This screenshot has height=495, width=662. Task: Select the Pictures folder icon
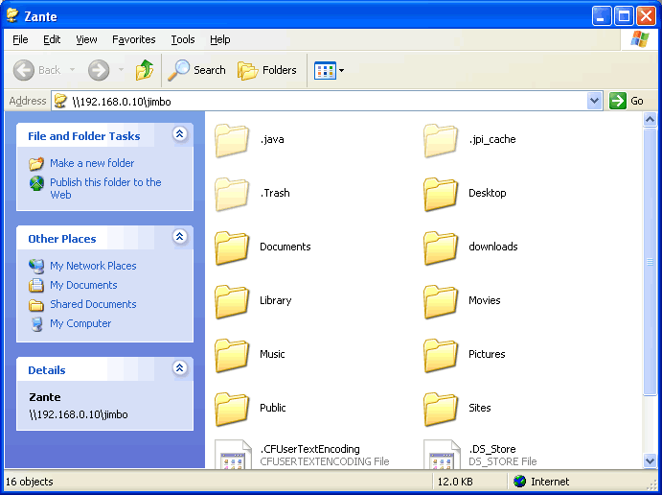pyautogui.click(x=441, y=355)
